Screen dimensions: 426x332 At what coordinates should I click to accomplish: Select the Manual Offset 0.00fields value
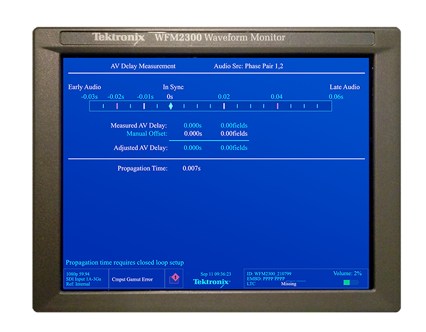click(x=234, y=134)
